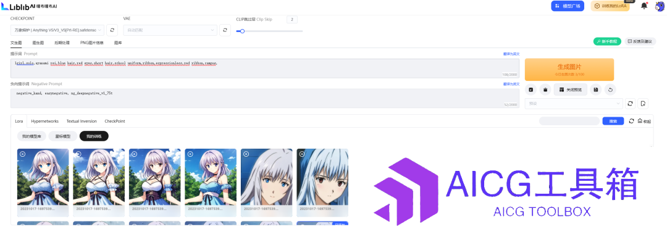The width and height of the screenshot is (667, 232).
Task: Click the orange 生成图片 generate button
Action: 569,69
